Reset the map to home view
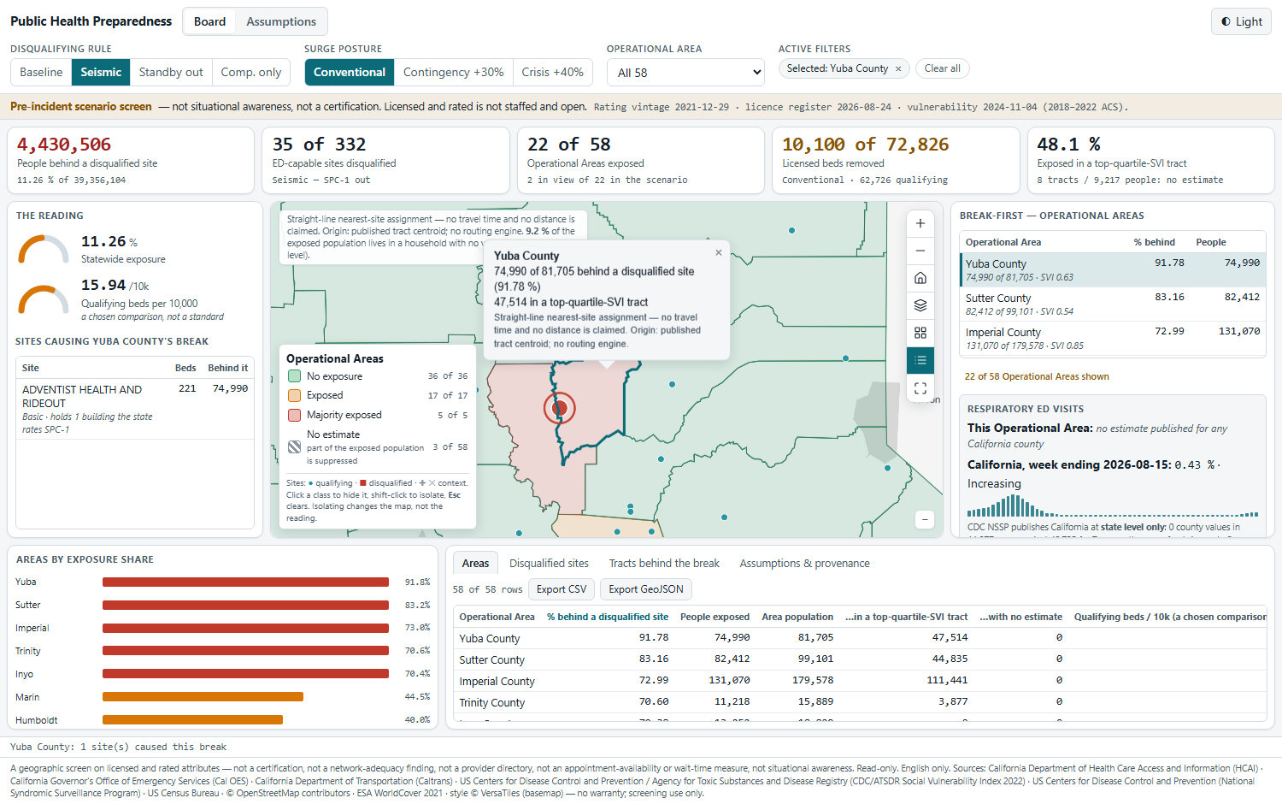Image resolution: width=1282 pixels, height=804 pixels. coord(920,278)
